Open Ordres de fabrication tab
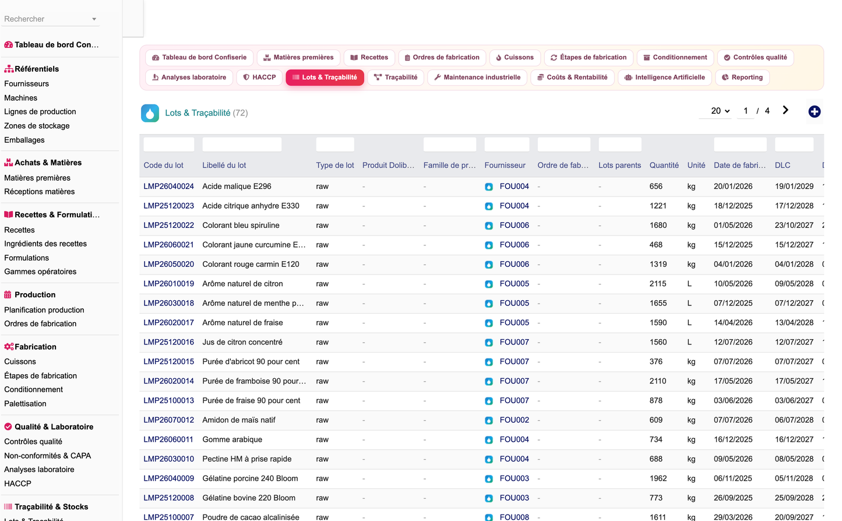This screenshot has height=521, width=842. pyautogui.click(x=442, y=57)
